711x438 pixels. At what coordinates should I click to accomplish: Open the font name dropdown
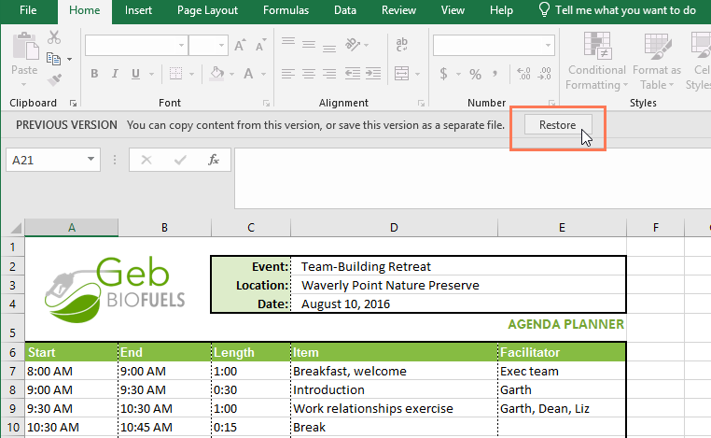coord(181,45)
